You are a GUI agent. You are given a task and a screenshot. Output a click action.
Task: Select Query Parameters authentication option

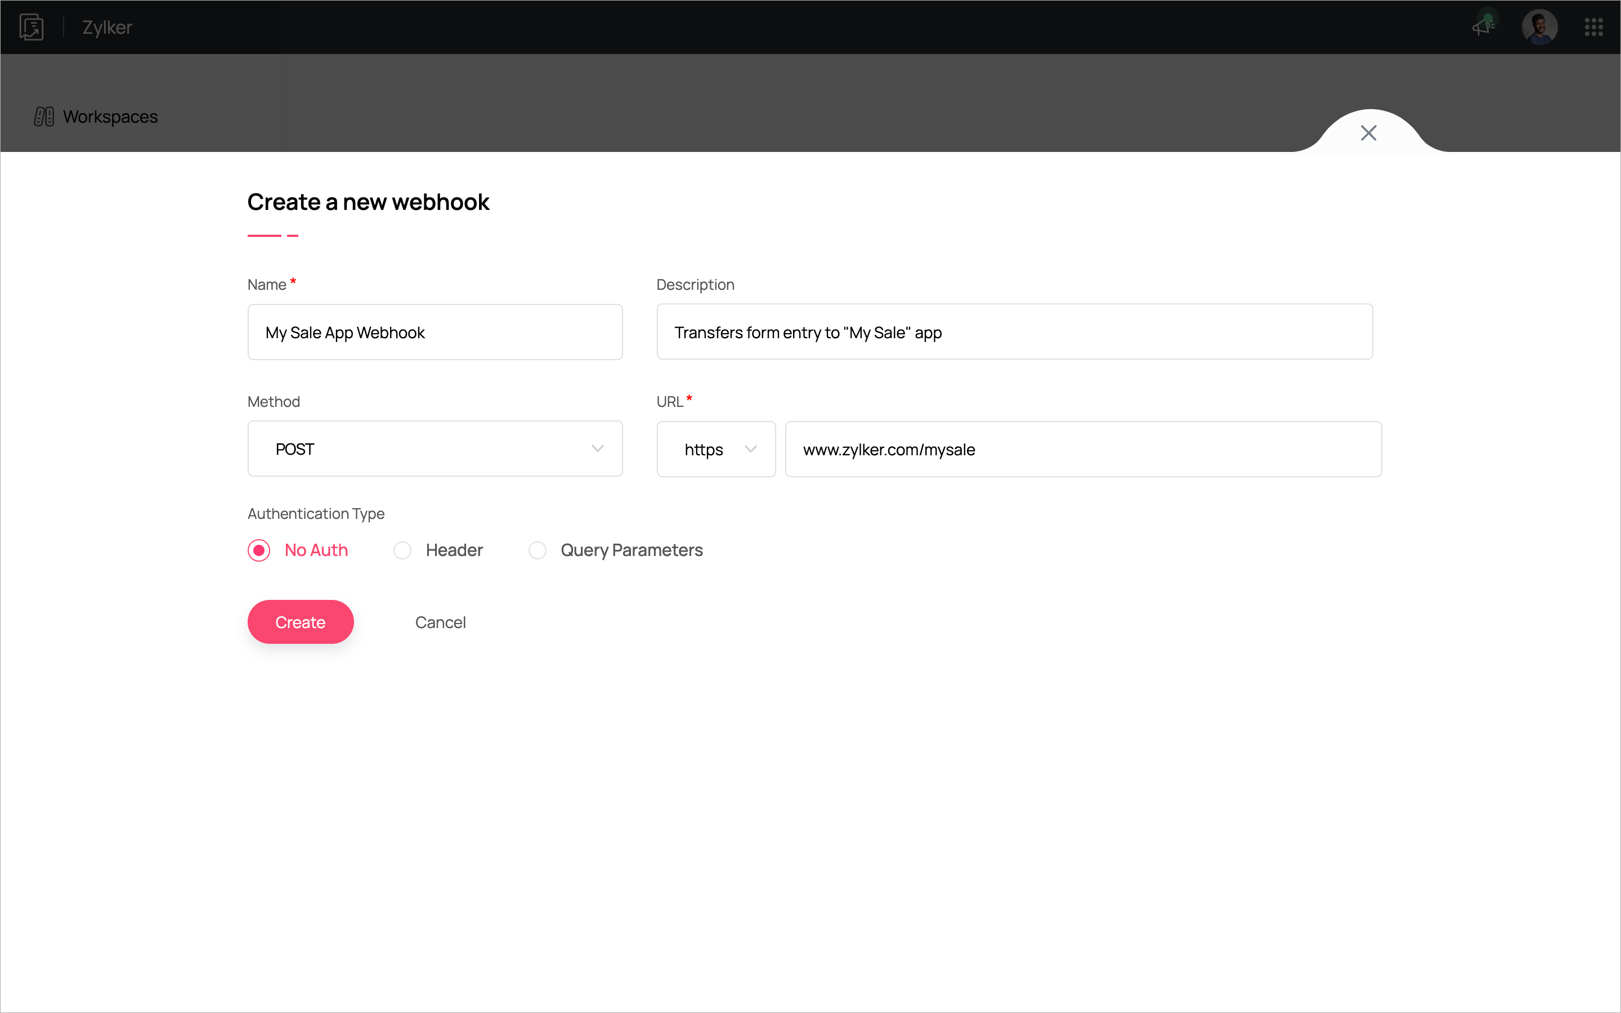point(537,550)
